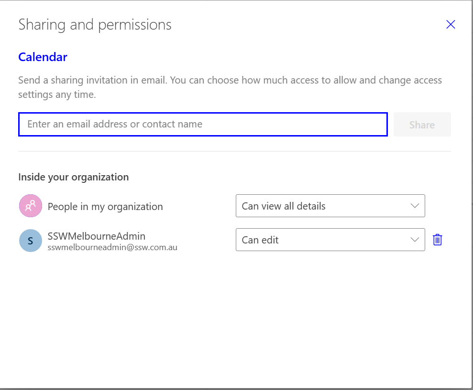Click the chevron arrow on Can edit
This screenshot has height=390, width=473.
click(x=415, y=240)
